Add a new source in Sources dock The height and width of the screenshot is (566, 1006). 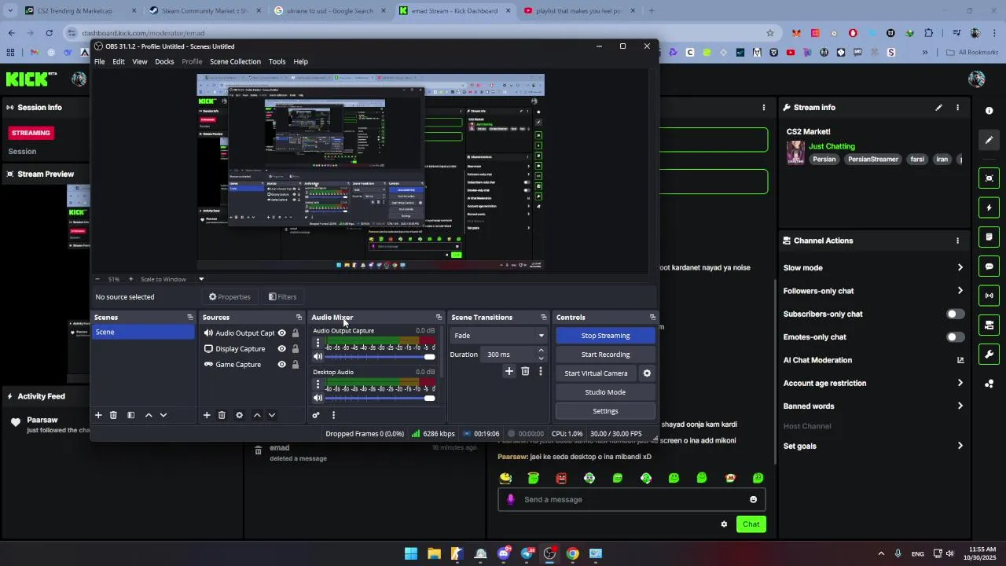[x=207, y=415]
